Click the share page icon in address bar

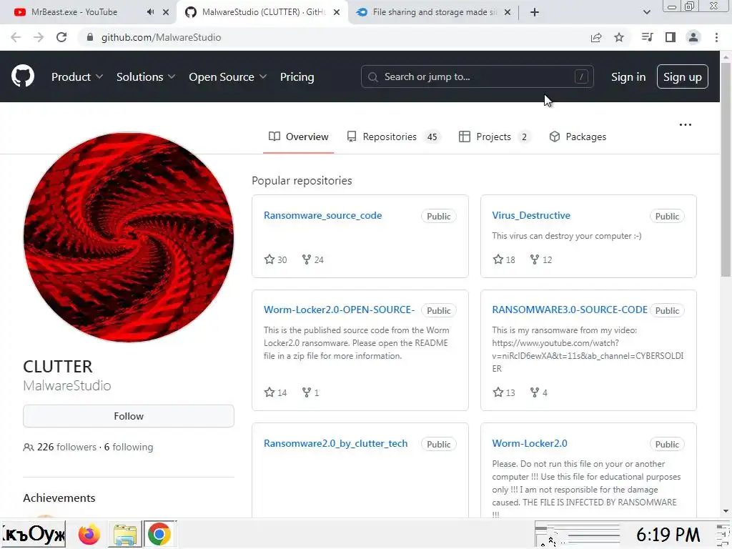[596, 37]
